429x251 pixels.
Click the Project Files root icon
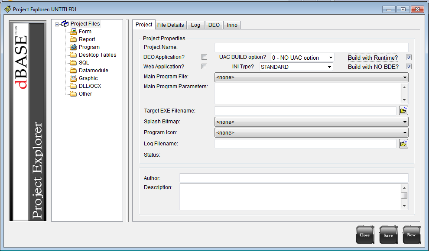pos(65,24)
